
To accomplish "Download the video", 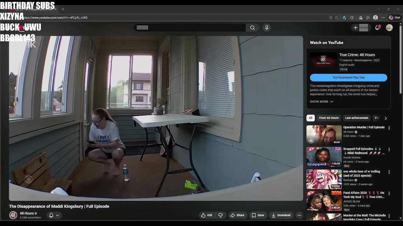I will pyautogui.click(x=281, y=215).
